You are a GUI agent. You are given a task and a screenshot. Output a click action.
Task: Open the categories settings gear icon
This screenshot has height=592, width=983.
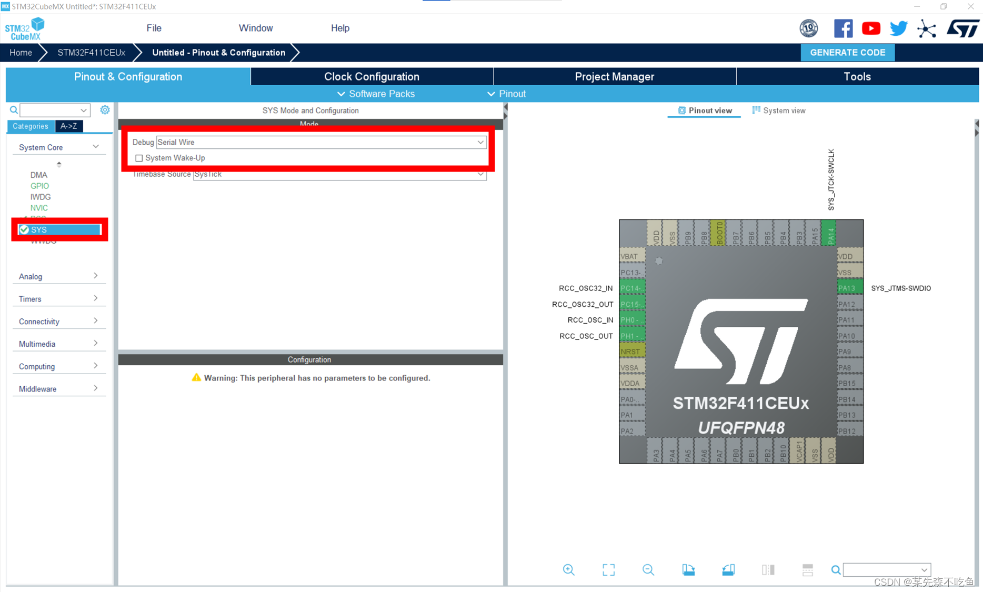(x=105, y=110)
